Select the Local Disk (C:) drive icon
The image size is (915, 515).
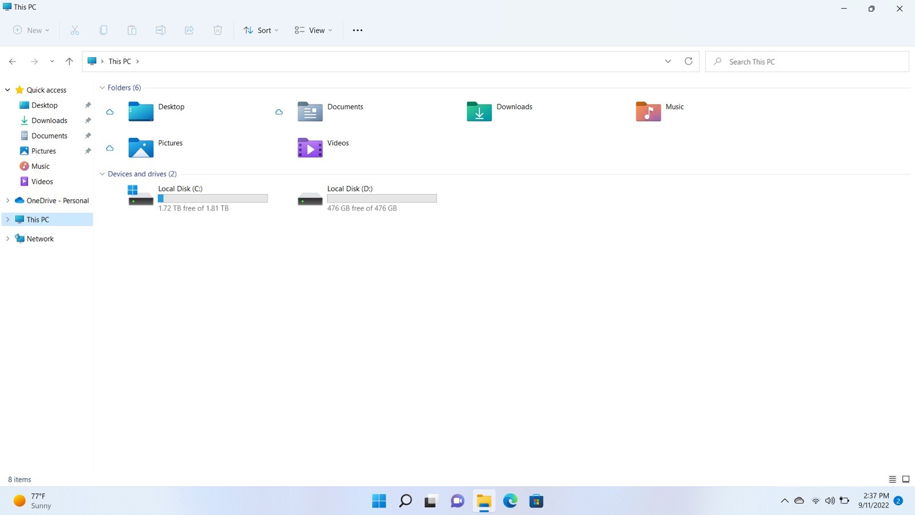click(x=141, y=195)
